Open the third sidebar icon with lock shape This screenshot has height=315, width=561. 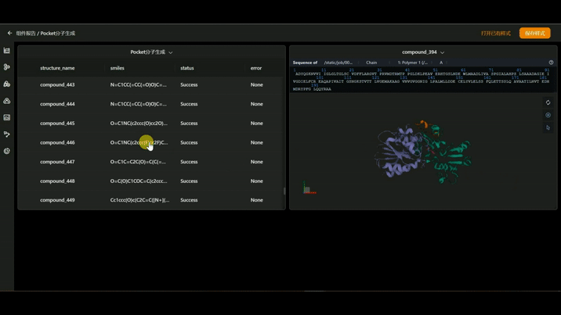tap(7, 84)
